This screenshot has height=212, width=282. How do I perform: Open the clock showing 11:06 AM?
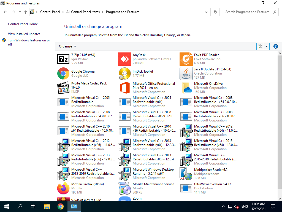point(258,206)
